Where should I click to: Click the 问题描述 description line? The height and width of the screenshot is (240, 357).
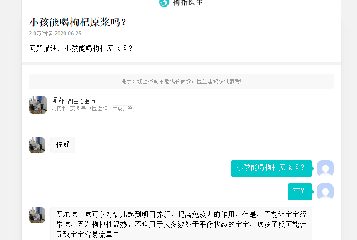(x=81, y=48)
